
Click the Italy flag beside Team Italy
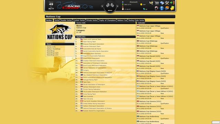(81, 82)
